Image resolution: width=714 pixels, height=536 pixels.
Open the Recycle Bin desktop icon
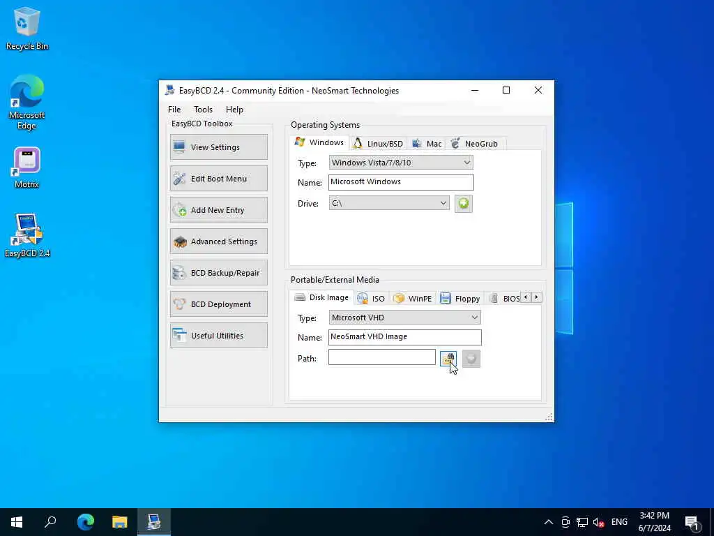tap(27, 29)
